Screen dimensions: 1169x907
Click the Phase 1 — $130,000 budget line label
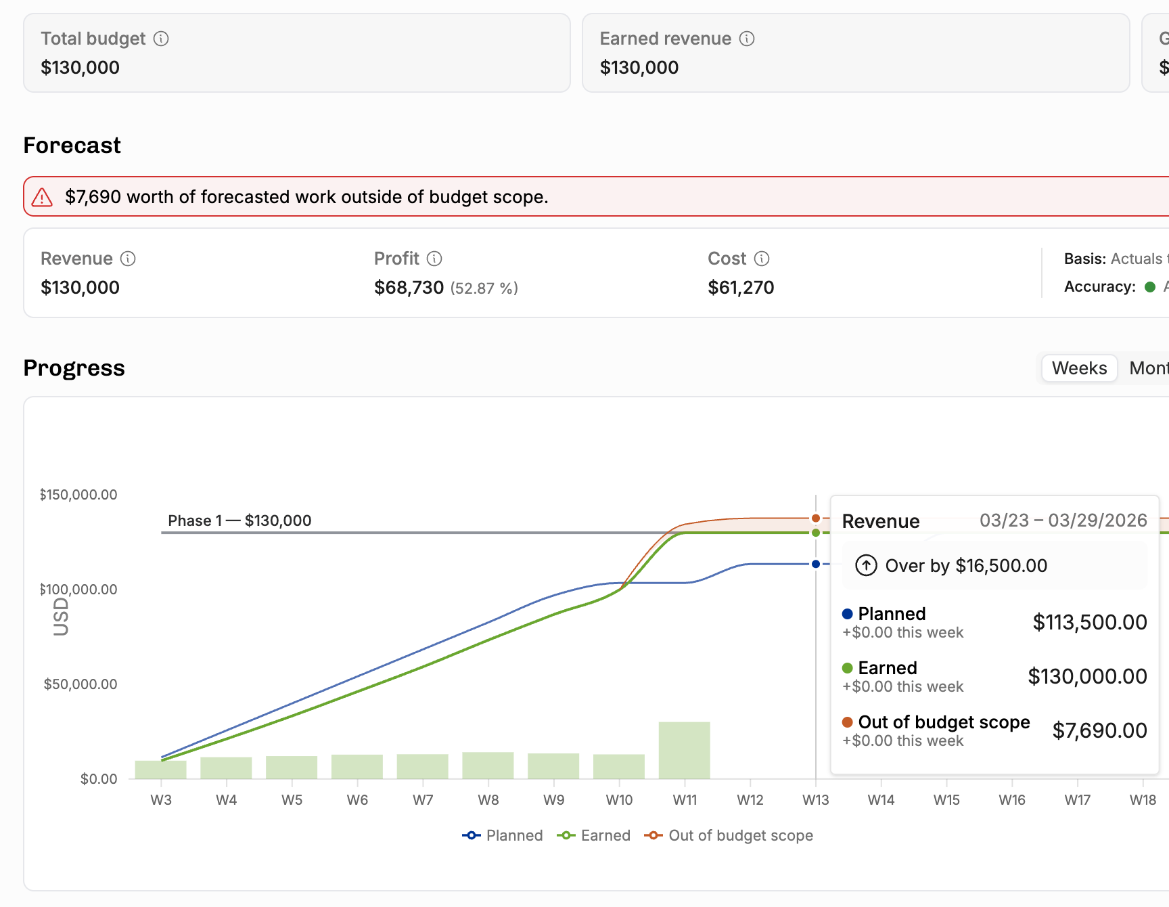click(x=239, y=521)
